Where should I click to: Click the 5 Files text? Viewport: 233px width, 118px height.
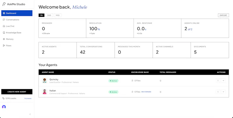tap(137, 92)
